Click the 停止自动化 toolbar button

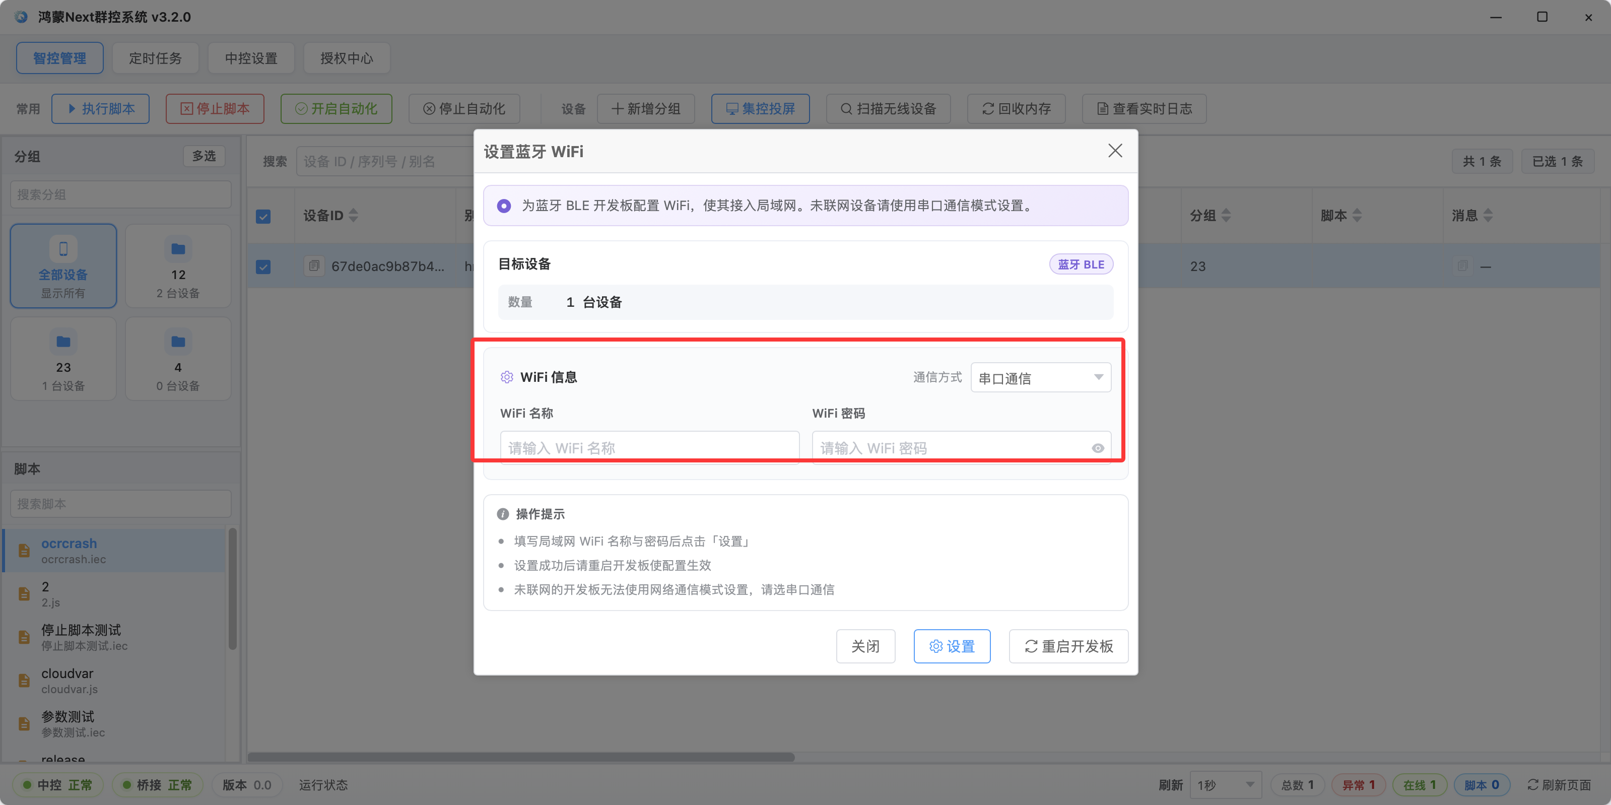pyautogui.click(x=464, y=109)
